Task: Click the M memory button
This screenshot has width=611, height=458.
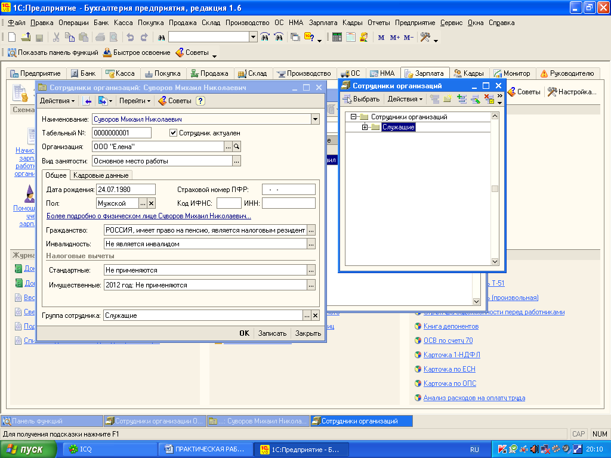Action: [x=381, y=38]
